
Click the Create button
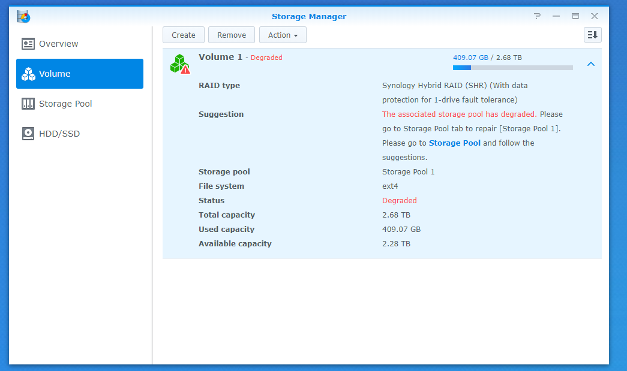click(x=184, y=35)
